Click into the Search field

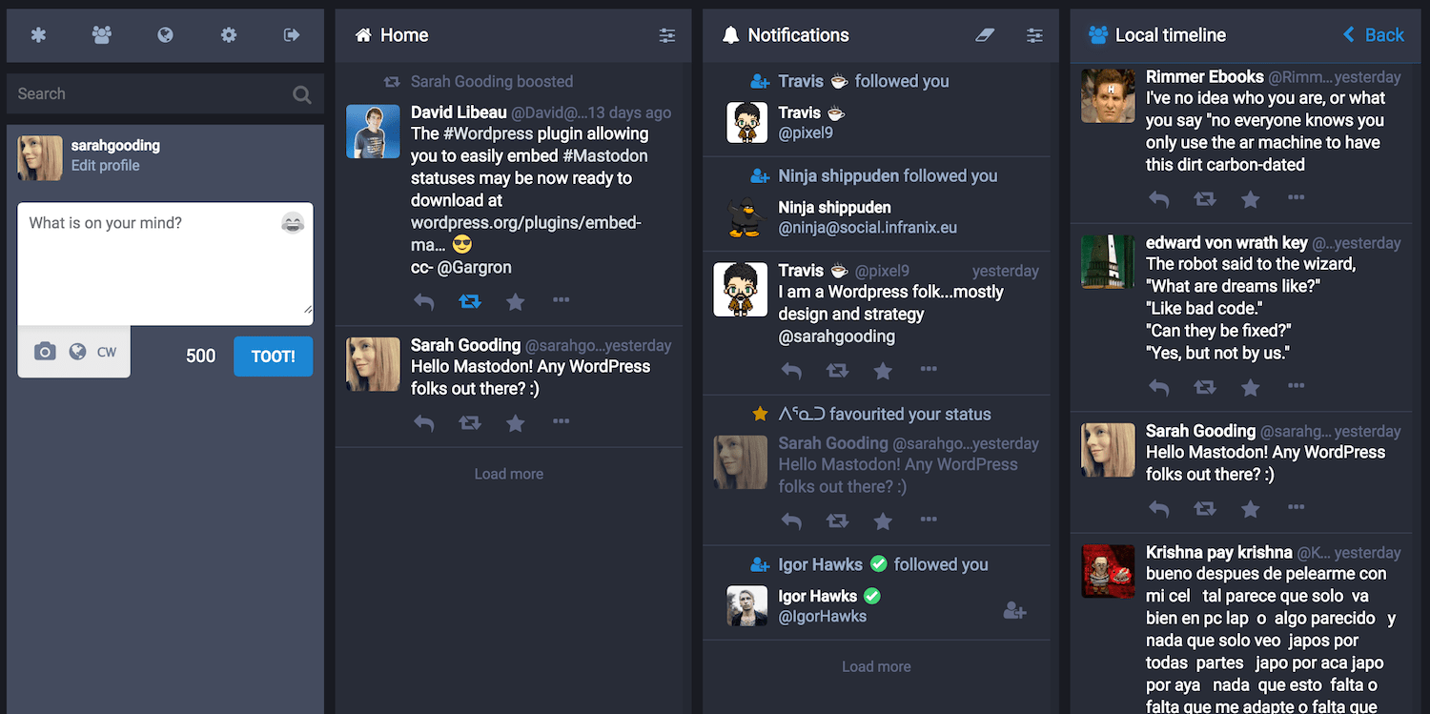click(153, 93)
